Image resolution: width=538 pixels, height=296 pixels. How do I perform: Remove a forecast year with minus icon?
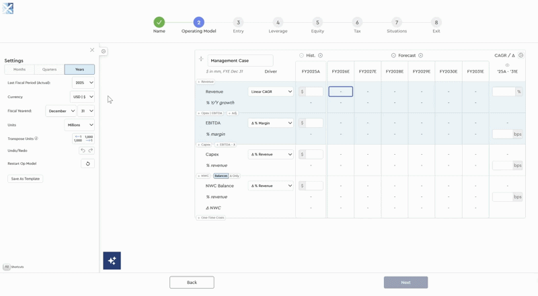(393, 55)
